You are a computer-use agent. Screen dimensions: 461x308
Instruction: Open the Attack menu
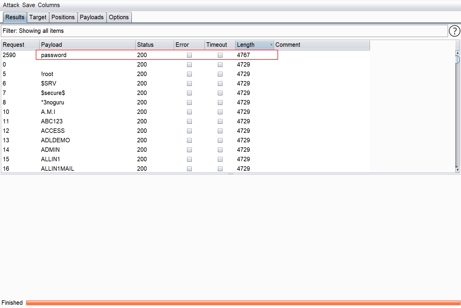[x=11, y=5]
